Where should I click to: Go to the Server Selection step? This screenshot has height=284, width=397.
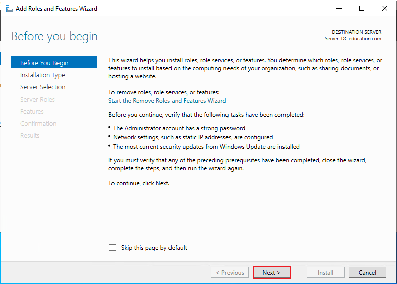pos(43,87)
